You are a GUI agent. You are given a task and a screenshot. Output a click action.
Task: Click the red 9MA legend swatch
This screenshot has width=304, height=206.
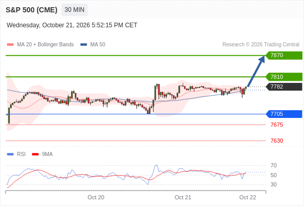coord(35,154)
